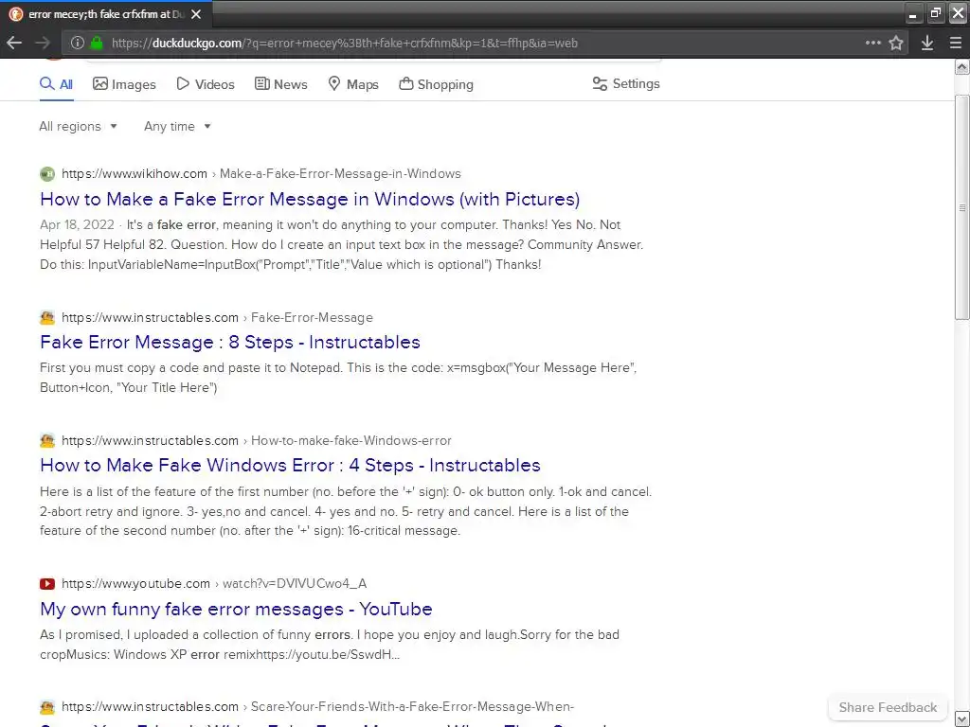Switch to Images results
This screenshot has width=970, height=727.
pyautogui.click(x=124, y=84)
